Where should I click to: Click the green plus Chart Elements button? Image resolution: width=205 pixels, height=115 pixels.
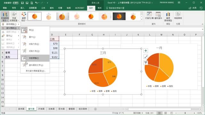pos(146,50)
